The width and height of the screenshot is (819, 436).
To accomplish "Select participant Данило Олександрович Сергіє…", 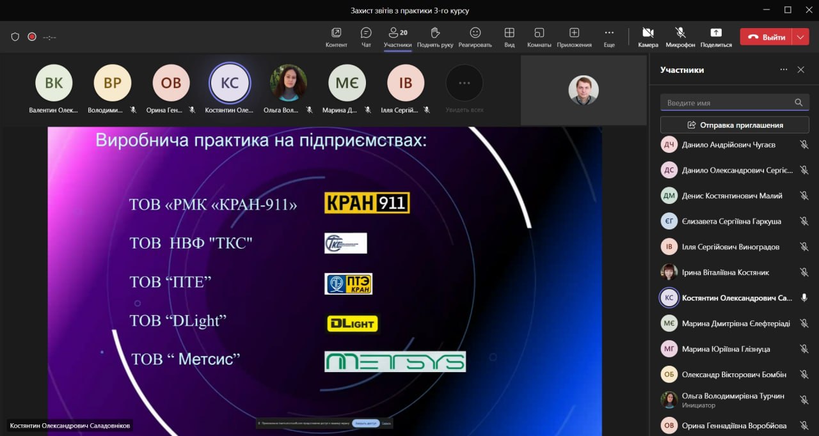I will tap(735, 170).
